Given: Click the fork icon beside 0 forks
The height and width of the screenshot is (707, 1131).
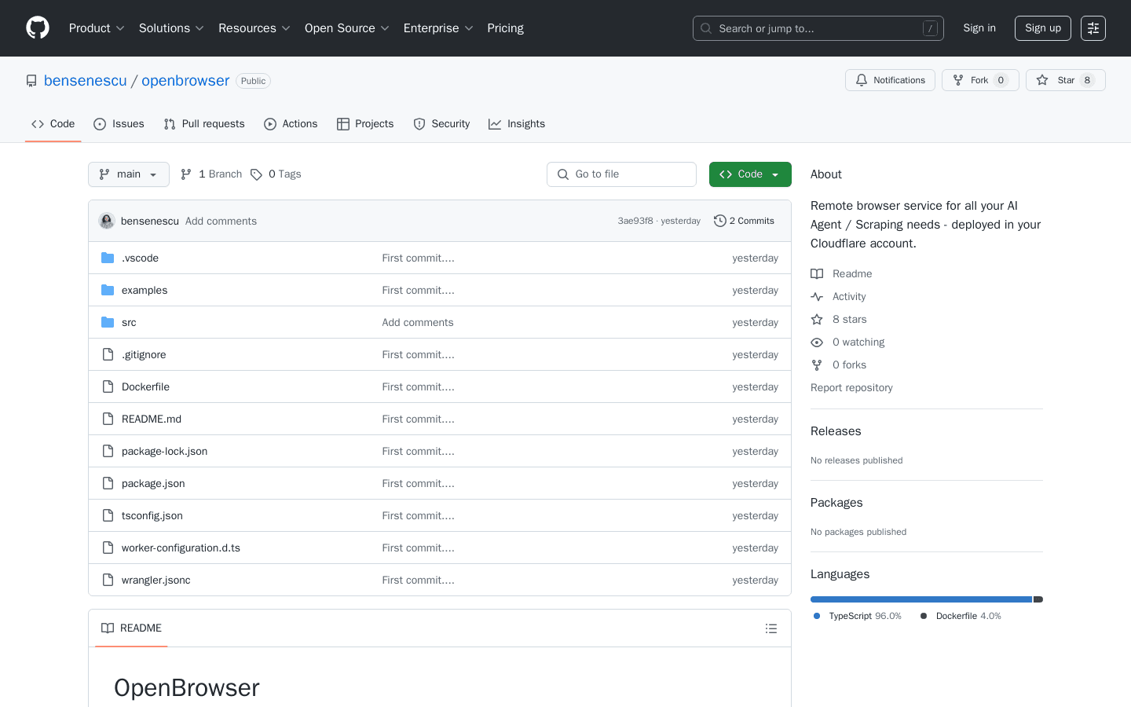Looking at the screenshot, I should [817, 364].
